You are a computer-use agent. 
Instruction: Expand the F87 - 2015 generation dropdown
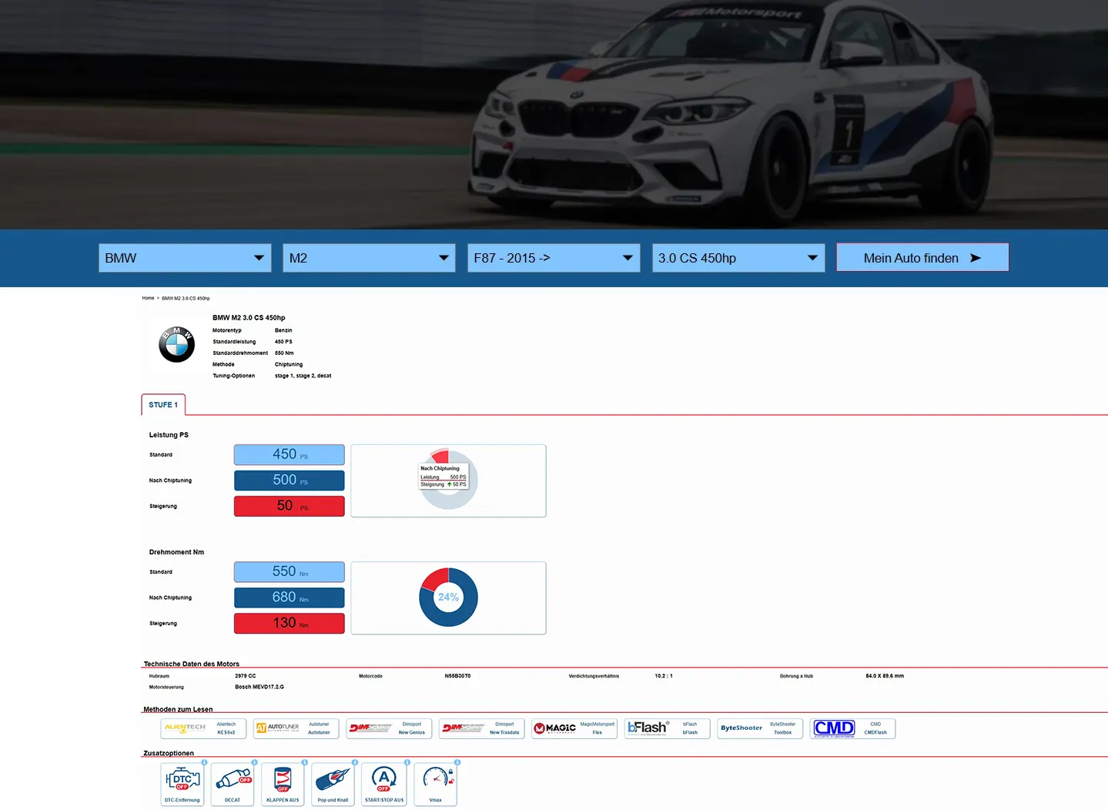(x=553, y=258)
